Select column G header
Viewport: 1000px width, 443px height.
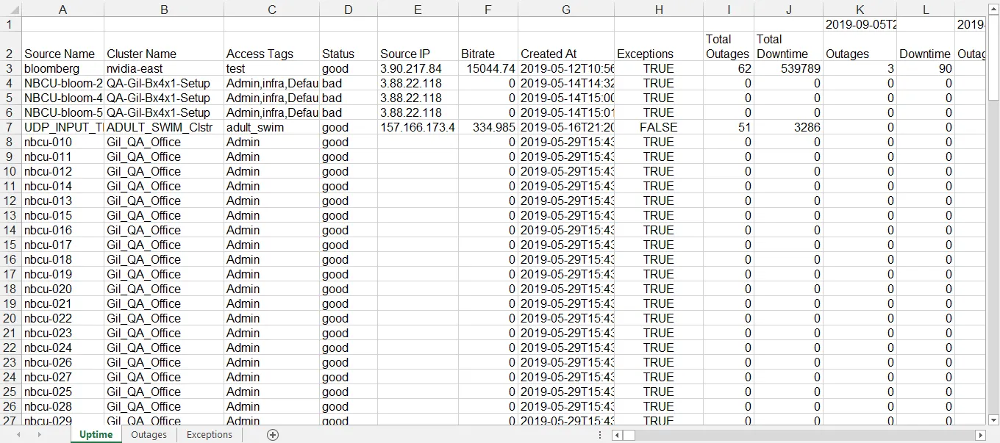pyautogui.click(x=566, y=10)
